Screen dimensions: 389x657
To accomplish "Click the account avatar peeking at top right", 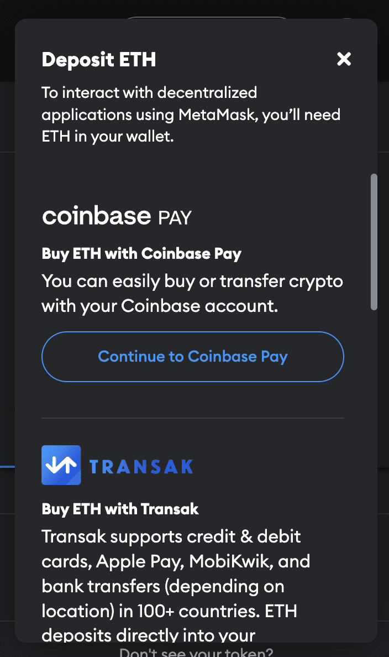I will [x=348, y=20].
